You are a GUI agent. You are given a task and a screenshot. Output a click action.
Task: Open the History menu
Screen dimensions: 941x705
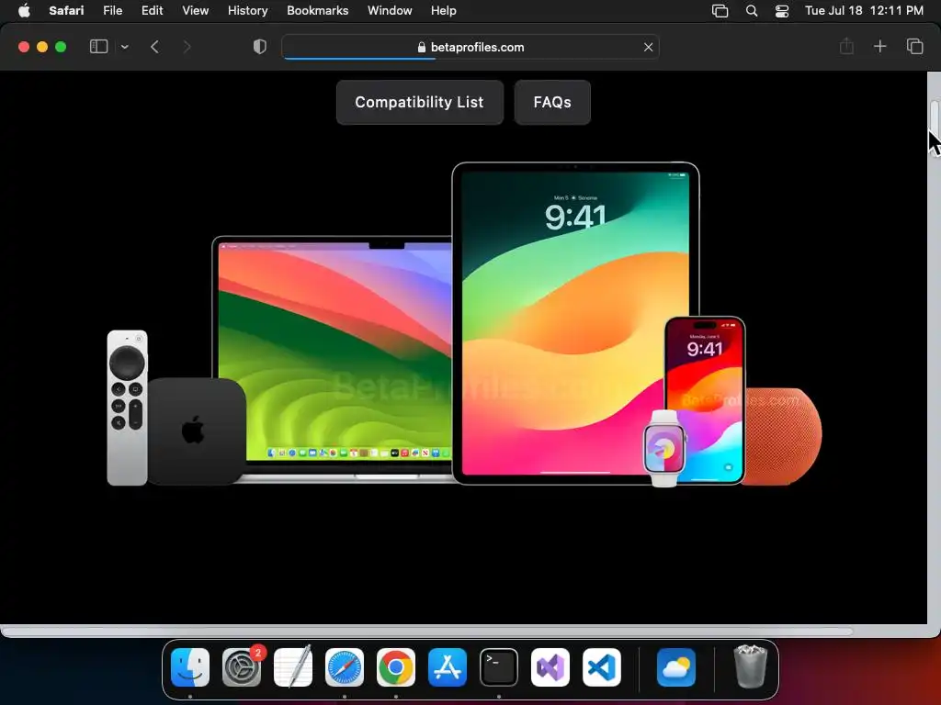coord(247,10)
